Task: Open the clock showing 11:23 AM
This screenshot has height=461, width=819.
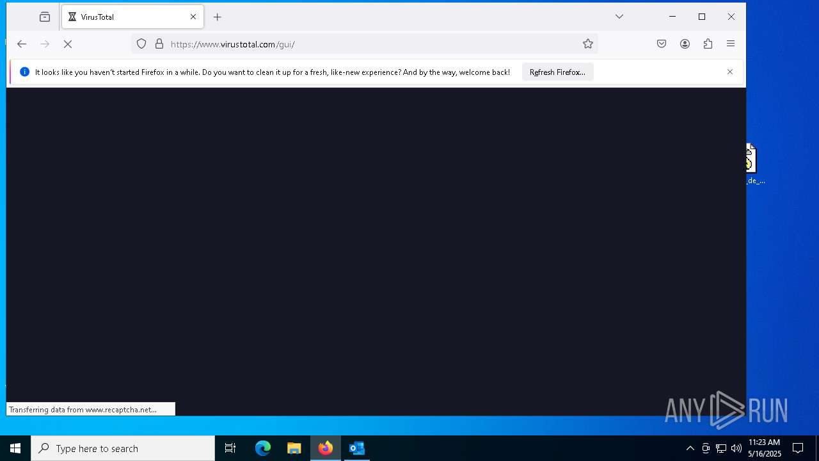Action: pos(764,448)
